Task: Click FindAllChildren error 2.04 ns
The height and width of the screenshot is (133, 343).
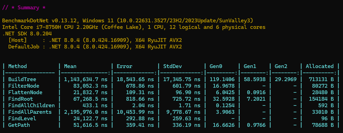Action: 143,106
